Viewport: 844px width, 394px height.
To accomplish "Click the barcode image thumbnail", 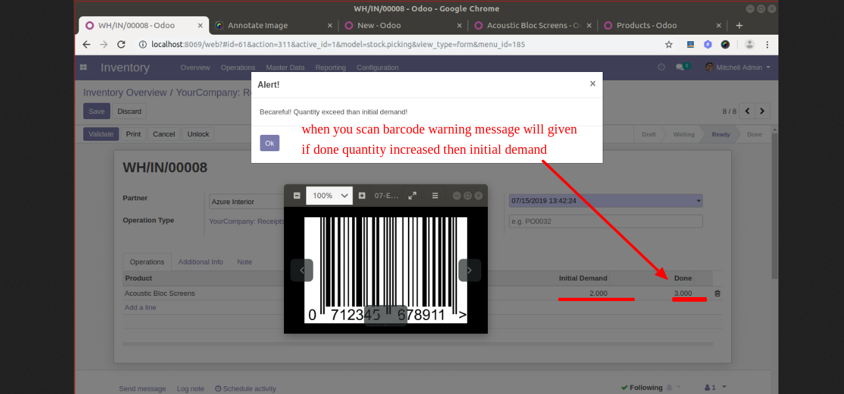I will [386, 270].
